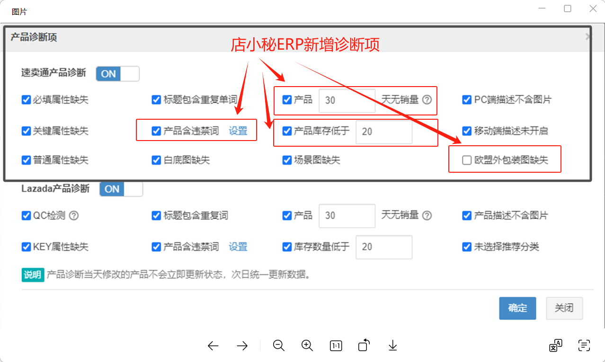Screen dimensions: 605x362
Task: Uncheck 速卖通 产品含违禁词 checkbox
Action: point(156,131)
